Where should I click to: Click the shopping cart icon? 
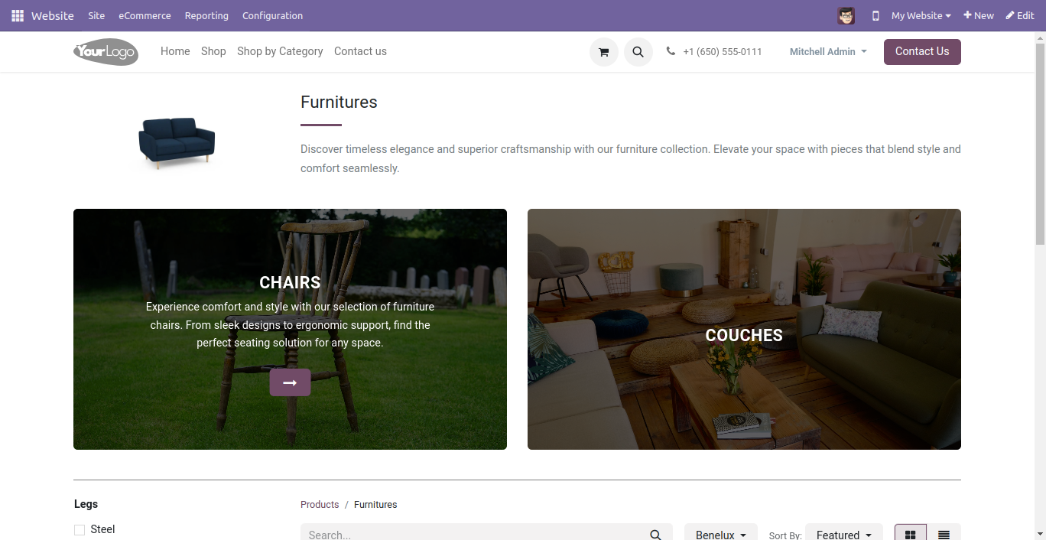coord(603,52)
